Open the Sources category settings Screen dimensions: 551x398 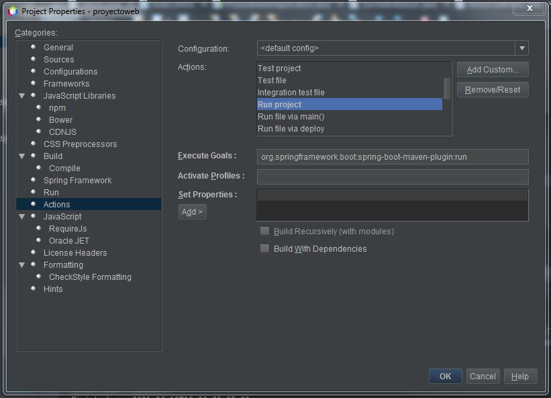pos(59,59)
